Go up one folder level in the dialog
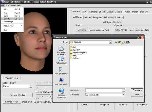Image resolution: width=152 pixels, height=112 pixels. [120, 42]
